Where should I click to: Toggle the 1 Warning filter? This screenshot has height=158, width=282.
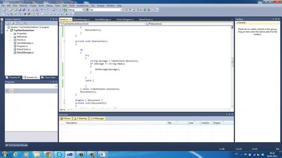80,118
